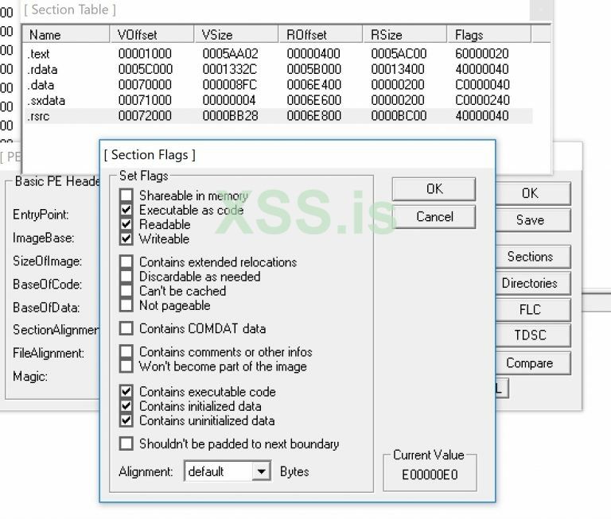
Task: Open Sections in the PE Editor
Action: (x=533, y=257)
